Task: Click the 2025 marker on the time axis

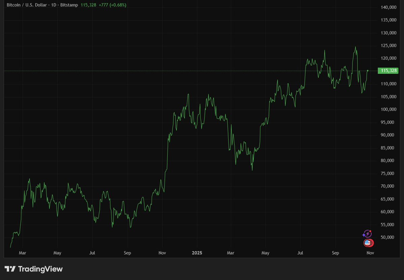Action: [x=197, y=252]
